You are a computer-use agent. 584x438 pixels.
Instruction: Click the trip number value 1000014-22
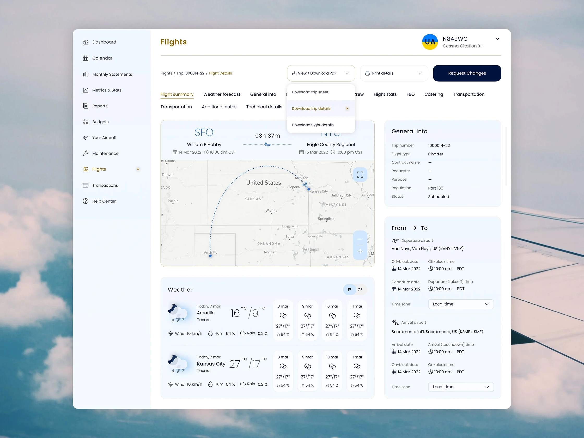439,145
